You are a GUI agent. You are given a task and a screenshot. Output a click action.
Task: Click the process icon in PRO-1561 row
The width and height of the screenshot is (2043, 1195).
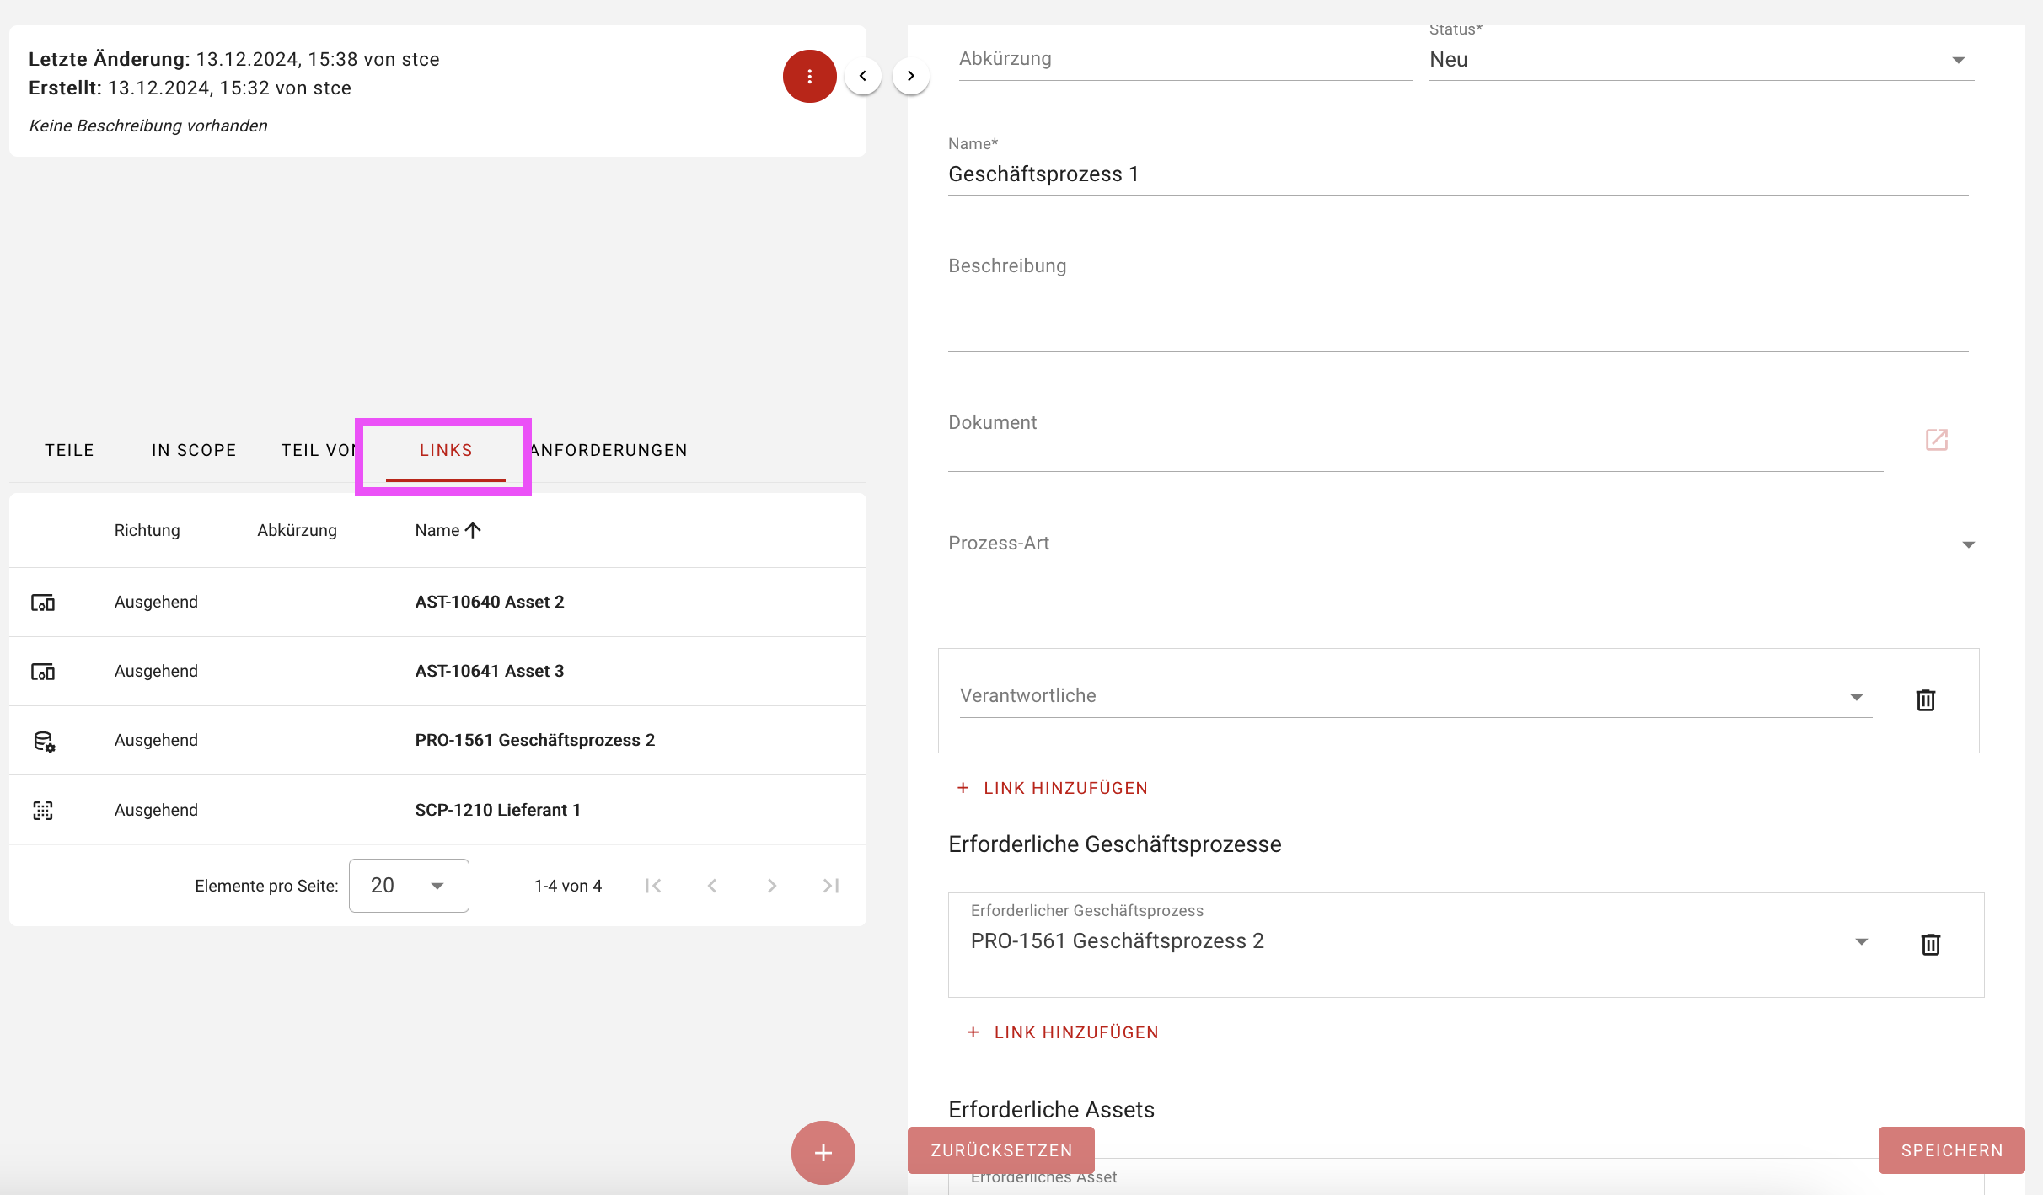coord(44,741)
